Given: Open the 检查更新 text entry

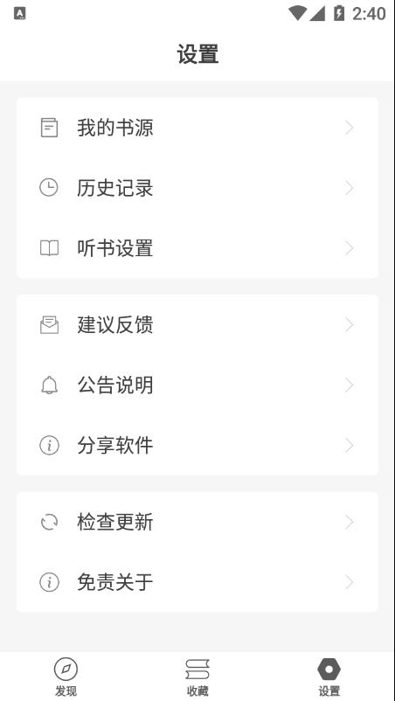Looking at the screenshot, I should pos(115,522).
